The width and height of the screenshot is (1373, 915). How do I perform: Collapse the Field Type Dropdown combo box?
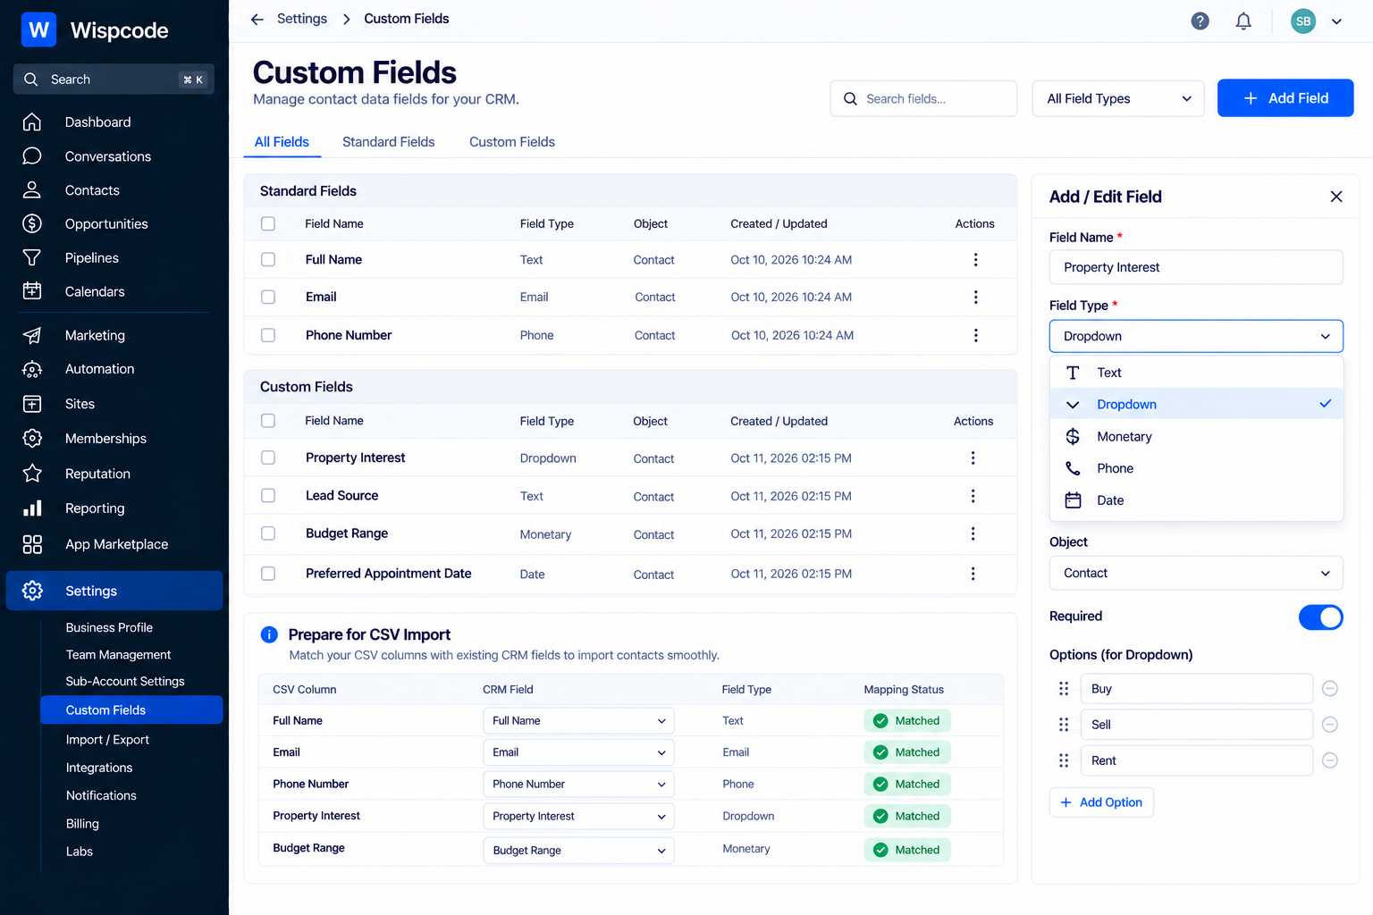1196,336
